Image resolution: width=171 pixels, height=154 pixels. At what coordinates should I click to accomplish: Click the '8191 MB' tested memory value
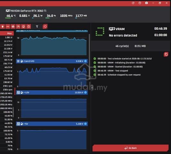pos(140,46)
